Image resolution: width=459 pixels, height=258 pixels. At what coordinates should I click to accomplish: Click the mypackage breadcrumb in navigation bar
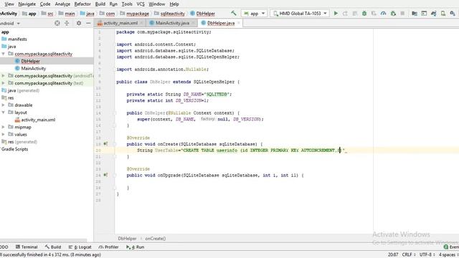pos(138,14)
